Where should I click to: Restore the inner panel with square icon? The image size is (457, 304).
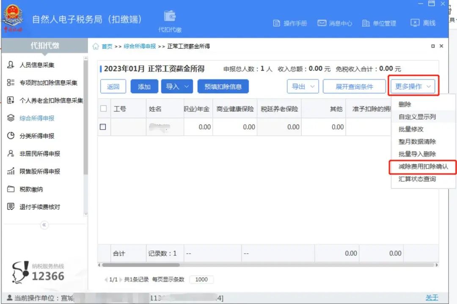click(433, 46)
